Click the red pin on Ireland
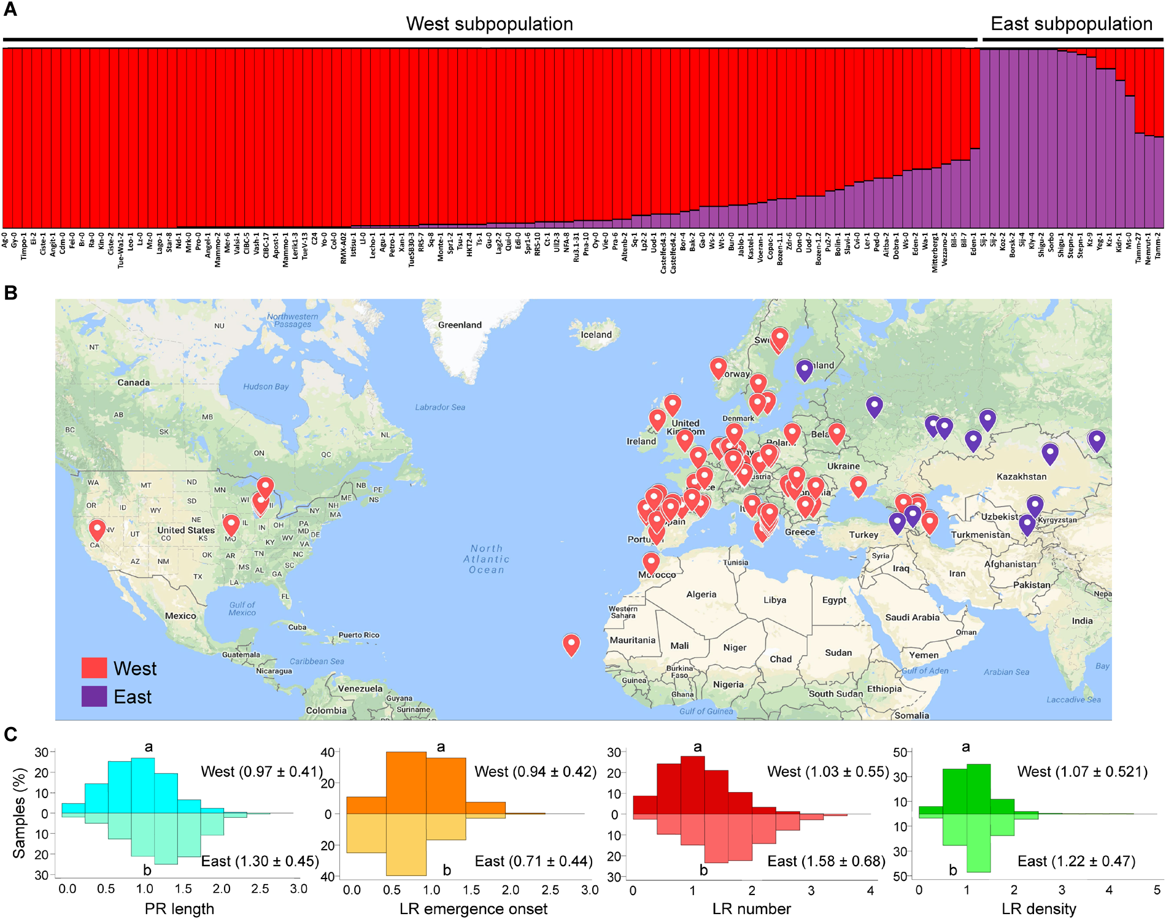Screen dimensions: 1166x919 (657, 420)
